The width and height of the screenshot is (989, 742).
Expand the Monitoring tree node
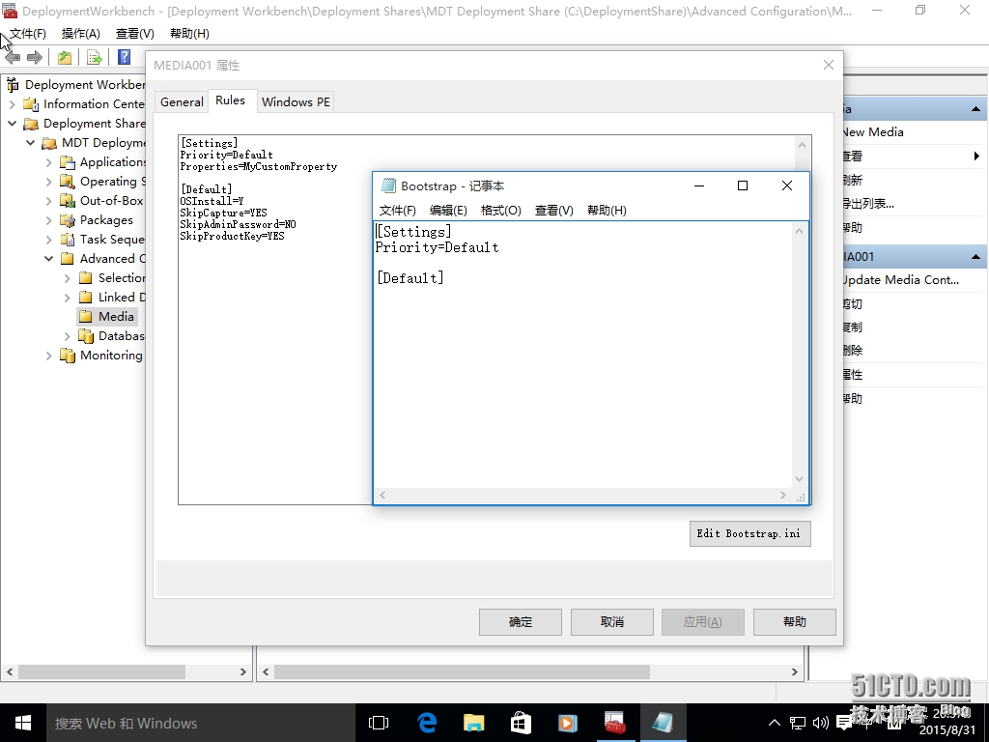tap(48, 356)
